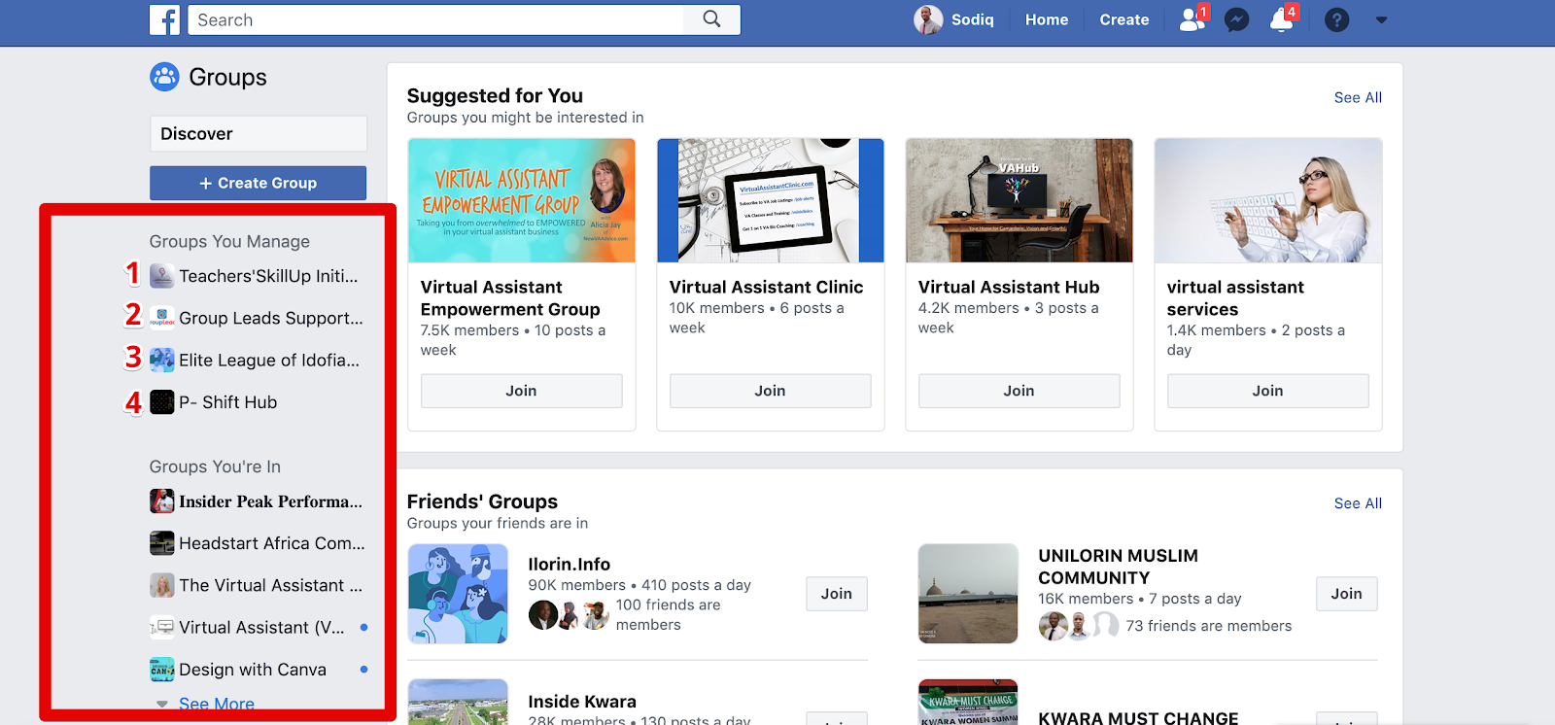
Task: Click Virtual Assistant Clinic title
Action: click(x=766, y=287)
